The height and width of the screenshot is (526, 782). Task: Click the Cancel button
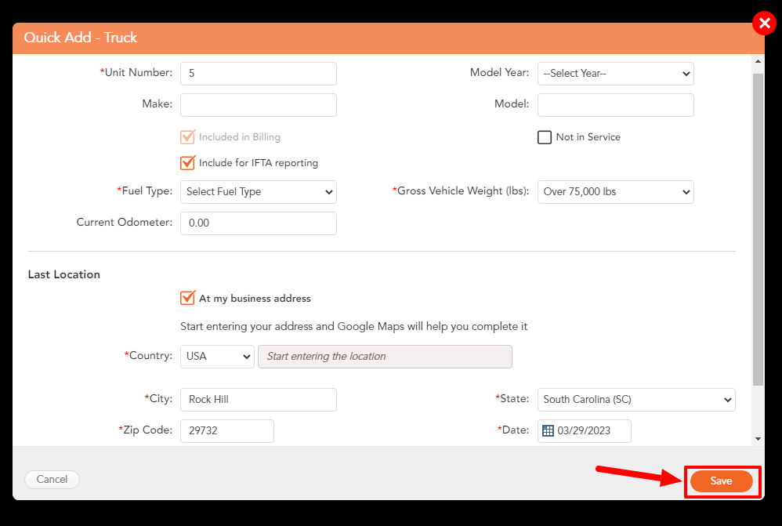point(52,480)
